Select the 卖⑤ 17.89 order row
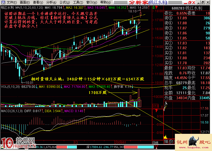The height and width of the screenshot is (151, 212). point(187,18)
